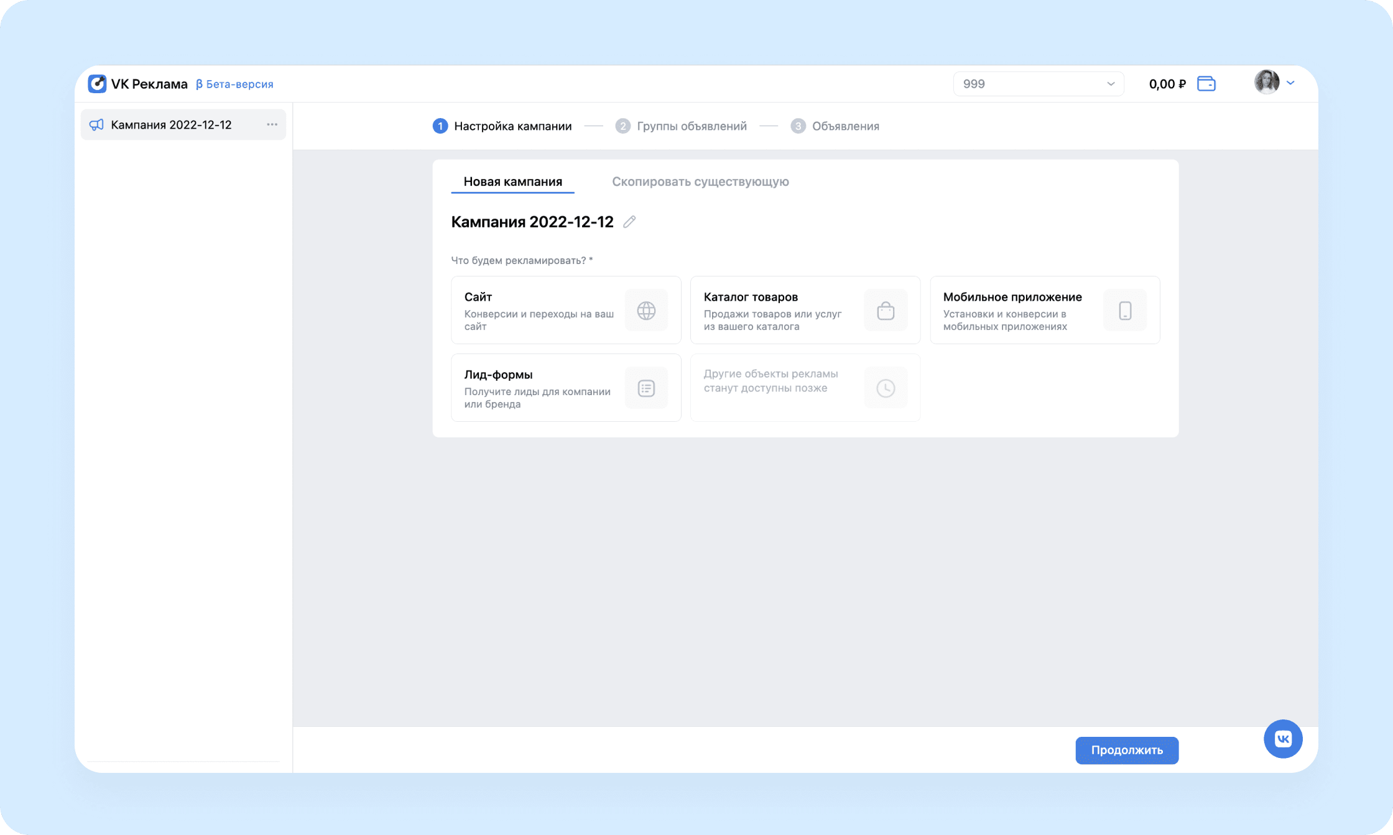Click the VK Реклама logo icon

click(97, 84)
